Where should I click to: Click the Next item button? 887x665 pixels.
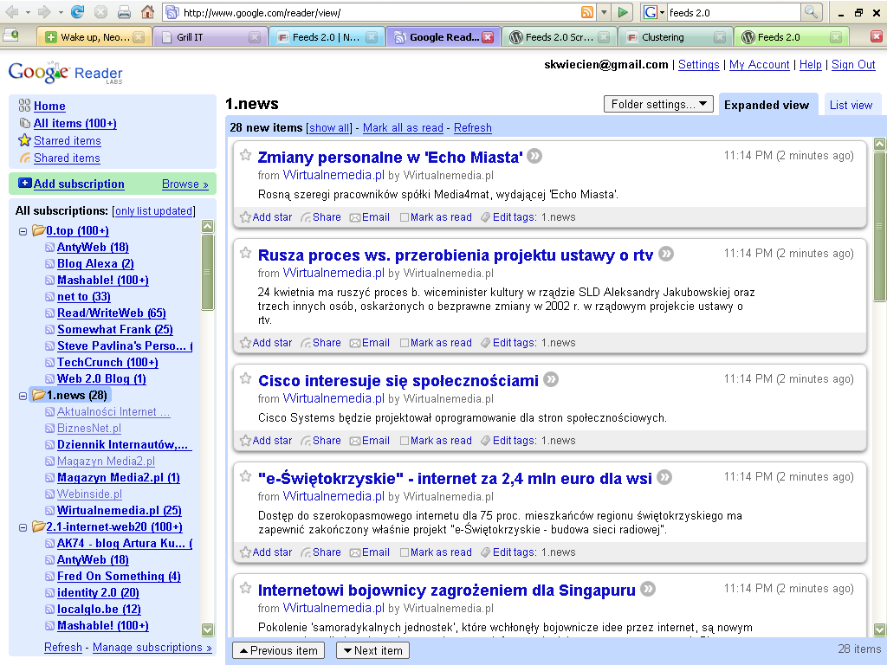click(372, 650)
